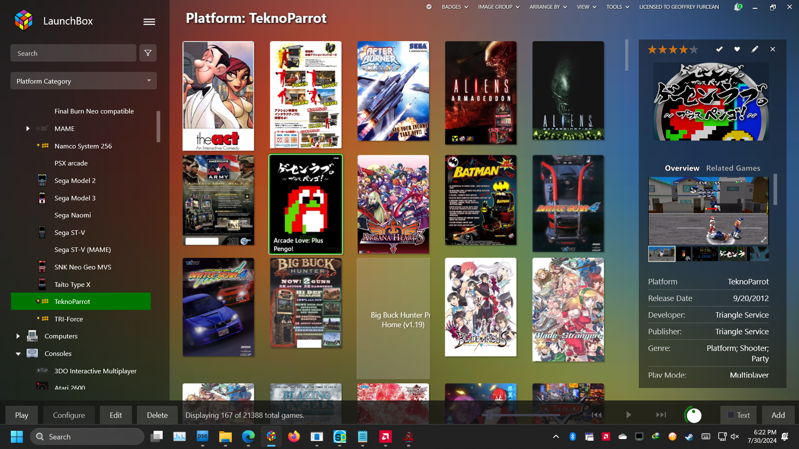Open the Platform Category combo box
The width and height of the screenshot is (799, 449).
point(84,81)
